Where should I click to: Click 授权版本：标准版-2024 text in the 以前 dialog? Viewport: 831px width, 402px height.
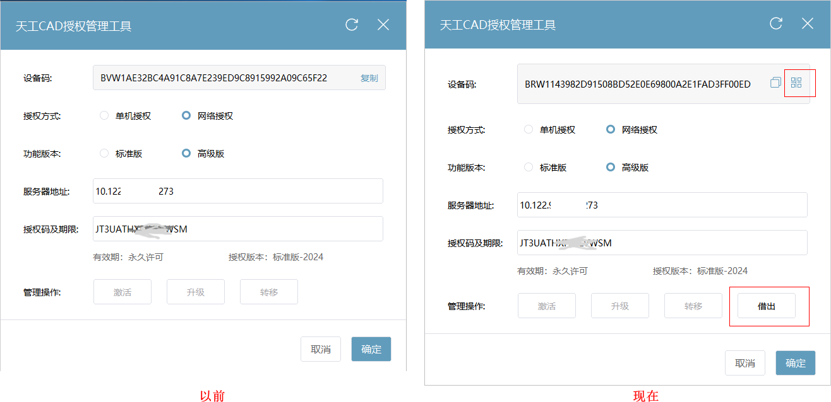pyautogui.click(x=276, y=257)
